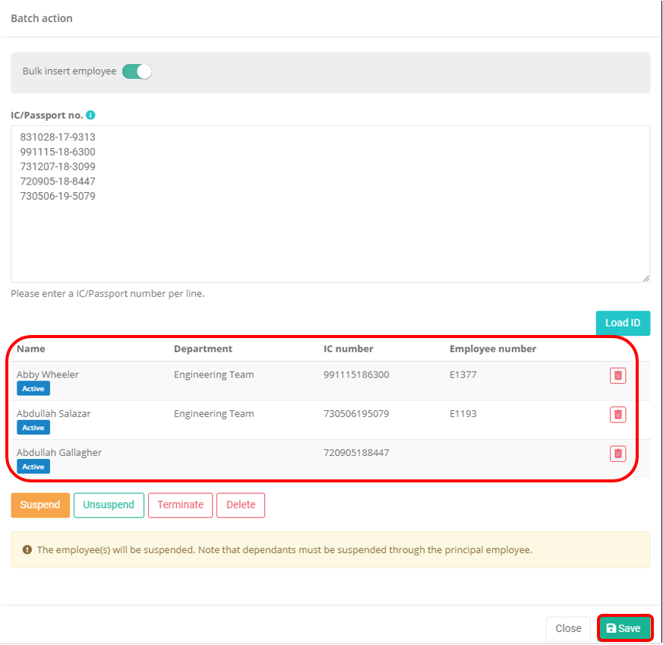Choose the Suspend action
The image size is (663, 645).
(x=40, y=505)
